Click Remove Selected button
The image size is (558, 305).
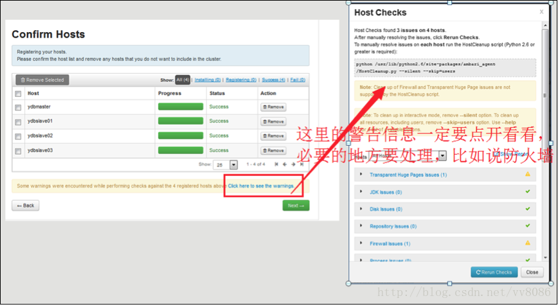42,80
